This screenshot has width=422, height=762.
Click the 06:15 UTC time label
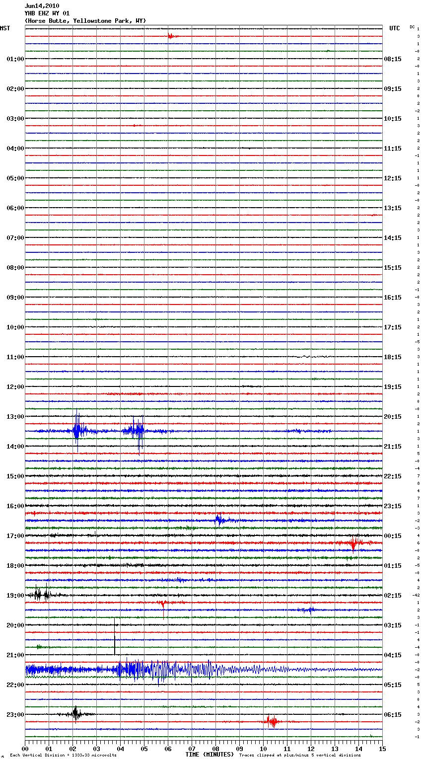click(x=393, y=715)
